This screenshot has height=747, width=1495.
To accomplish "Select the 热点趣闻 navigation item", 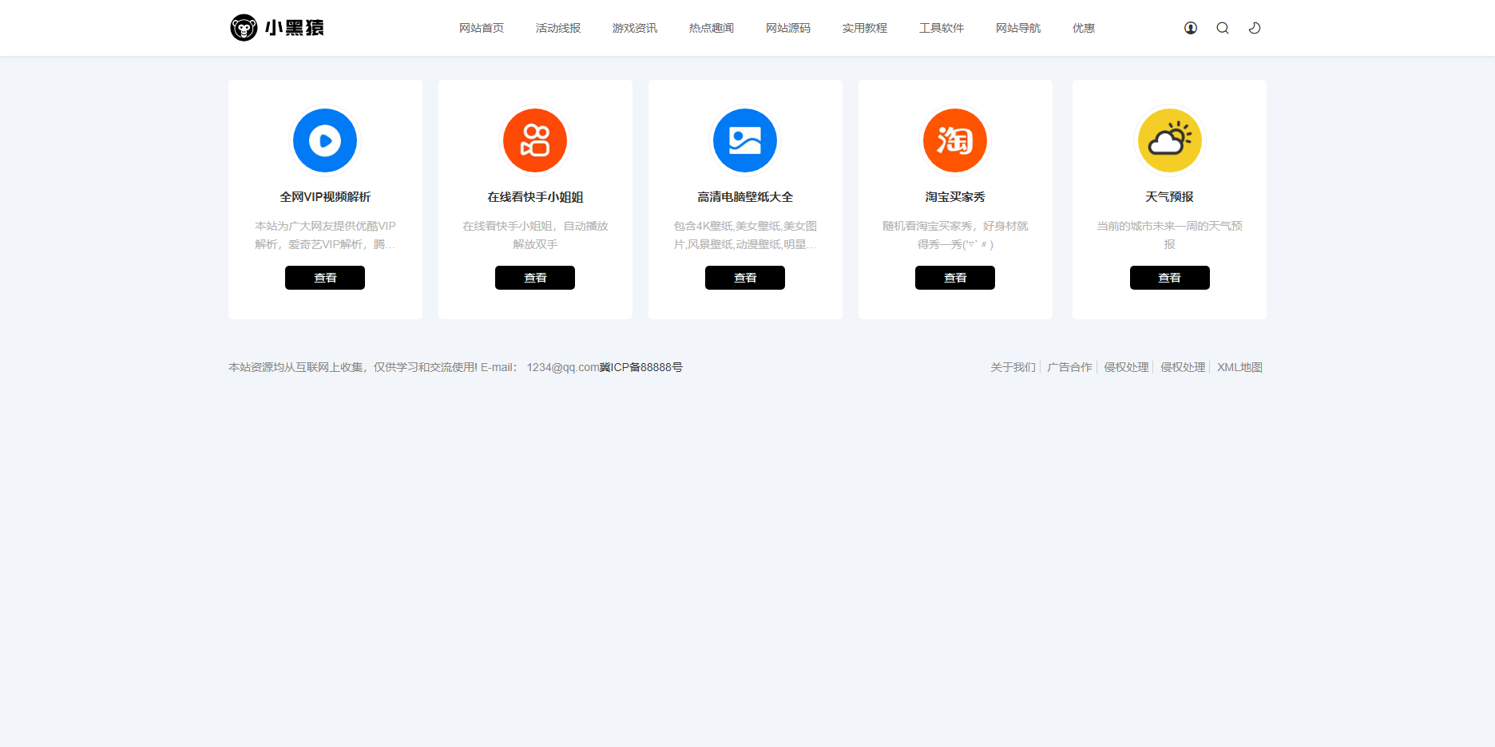I will (710, 27).
